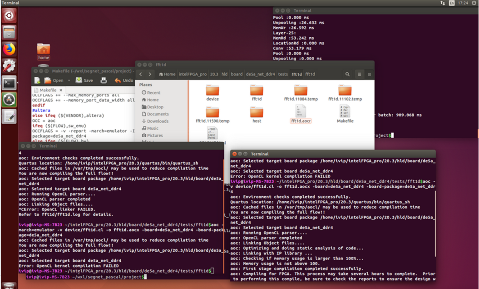Expand the Open recent files dropdown arrow

pos(69,80)
